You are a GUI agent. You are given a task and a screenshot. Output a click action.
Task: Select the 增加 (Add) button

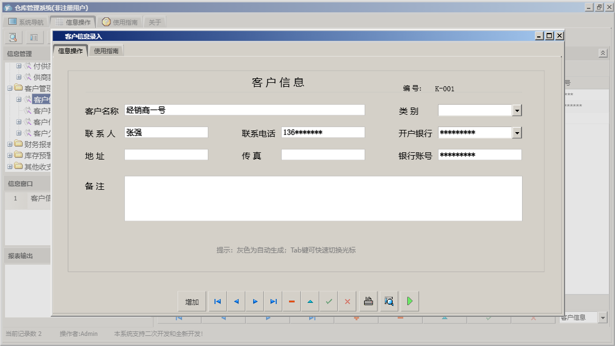(x=192, y=301)
